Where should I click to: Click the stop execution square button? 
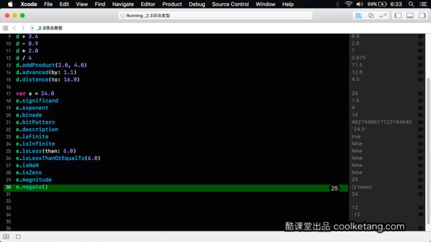tap(18, 237)
